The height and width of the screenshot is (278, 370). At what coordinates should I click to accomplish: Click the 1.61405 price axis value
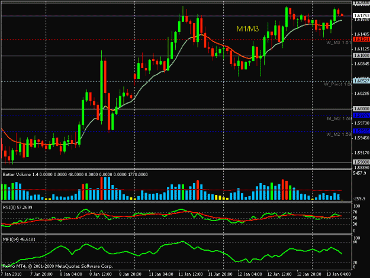tap(362, 34)
